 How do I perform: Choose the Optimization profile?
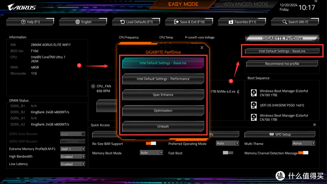(163, 110)
